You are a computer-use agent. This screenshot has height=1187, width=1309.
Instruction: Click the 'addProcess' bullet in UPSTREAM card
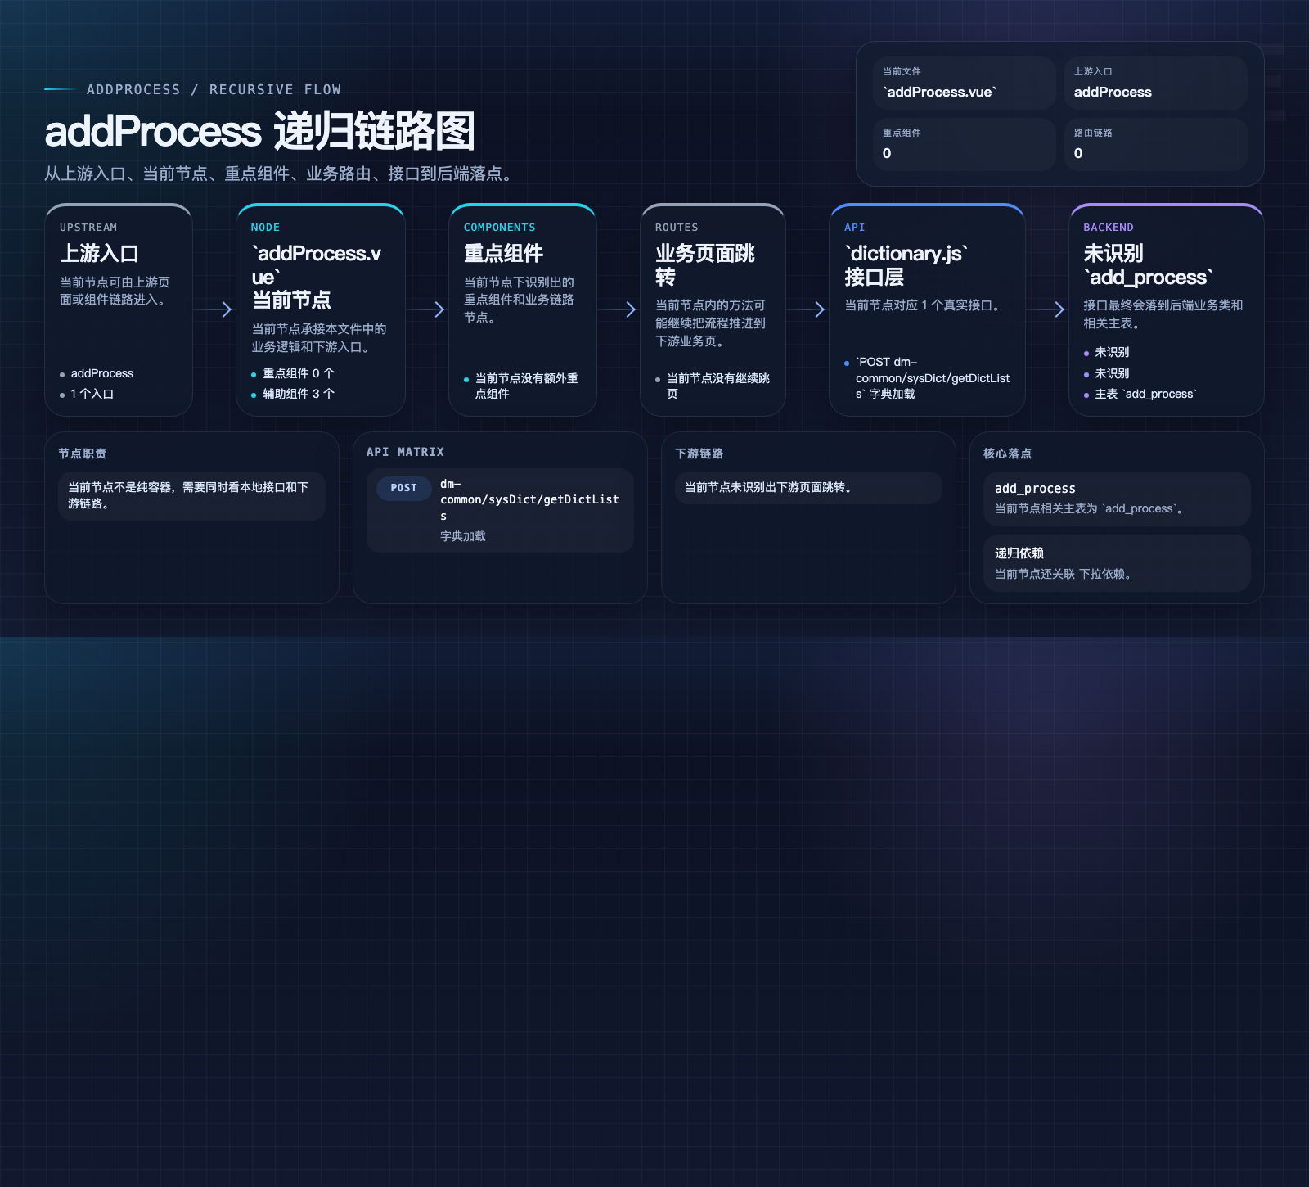(101, 373)
